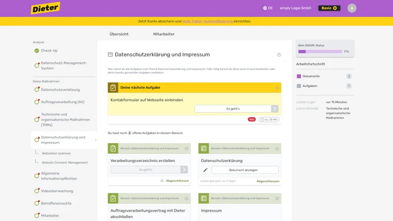Screen dimensions: 393x221
Task: Click the purple Dokumente color swatch
Action: [x=299, y=76]
